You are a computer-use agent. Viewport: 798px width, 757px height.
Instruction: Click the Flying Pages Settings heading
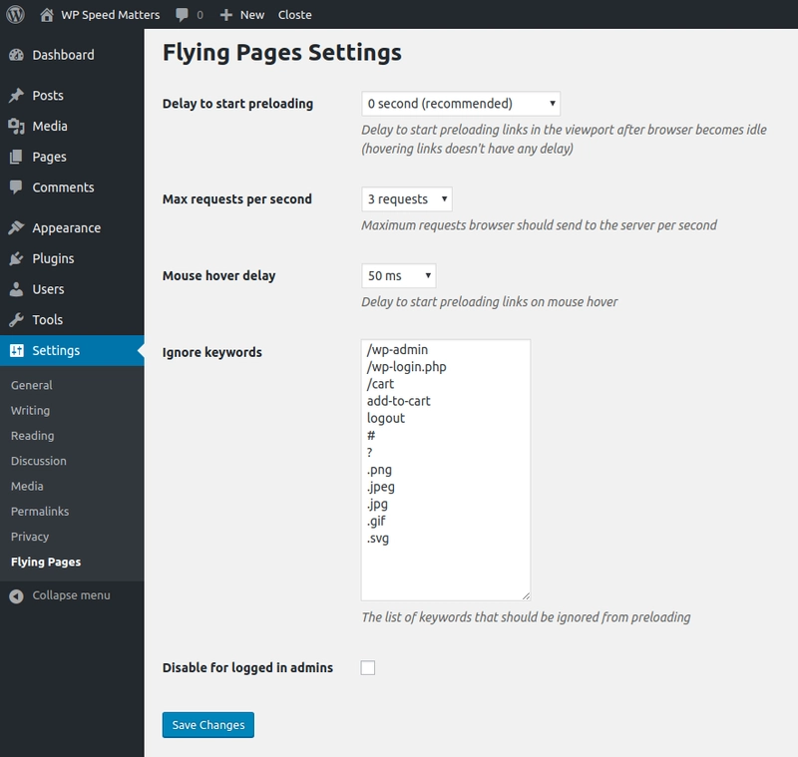coord(282,53)
